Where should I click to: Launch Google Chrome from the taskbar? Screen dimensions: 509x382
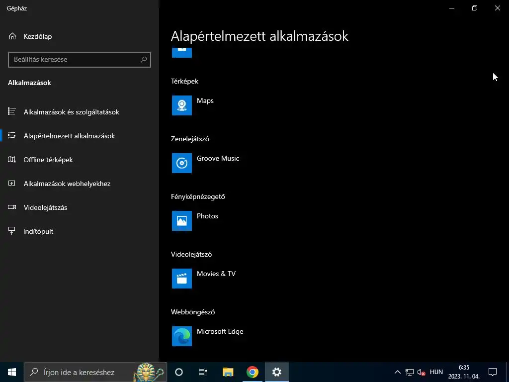click(252, 372)
